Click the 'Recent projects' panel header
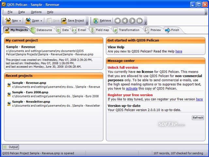The width and height of the screenshot is (209, 157). [x=54, y=76]
